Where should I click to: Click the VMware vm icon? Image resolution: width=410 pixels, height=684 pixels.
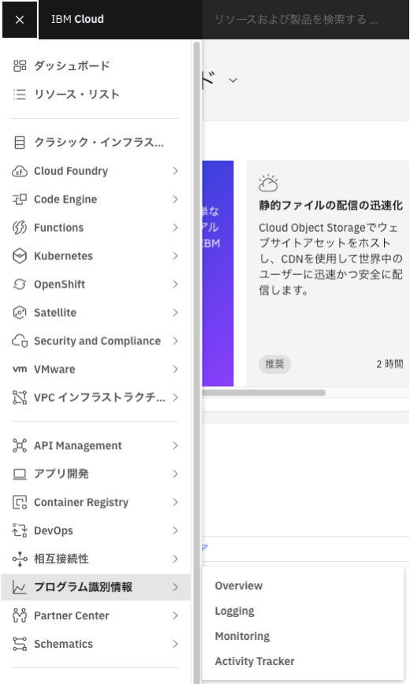tap(20, 369)
